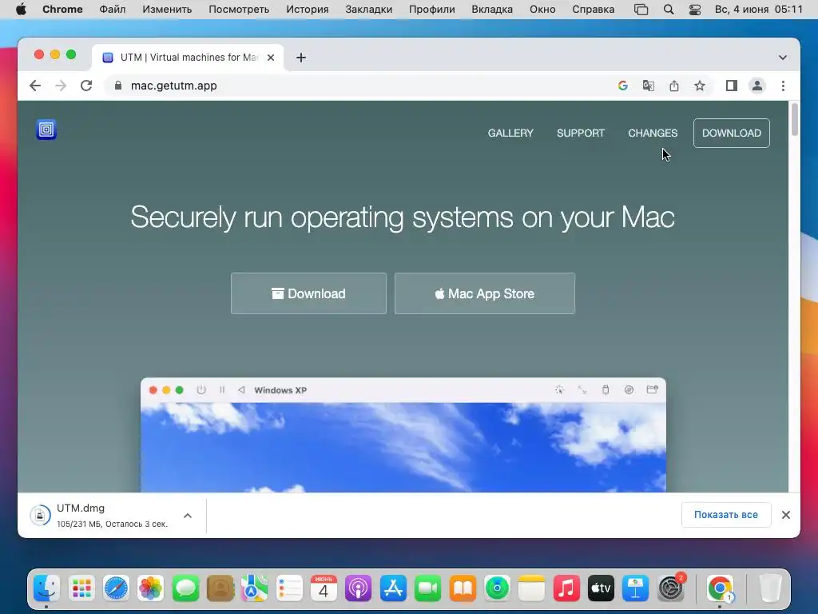Image resolution: width=818 pixels, height=614 pixels.
Task: Click the padlock site info icon
Action: tap(118, 86)
